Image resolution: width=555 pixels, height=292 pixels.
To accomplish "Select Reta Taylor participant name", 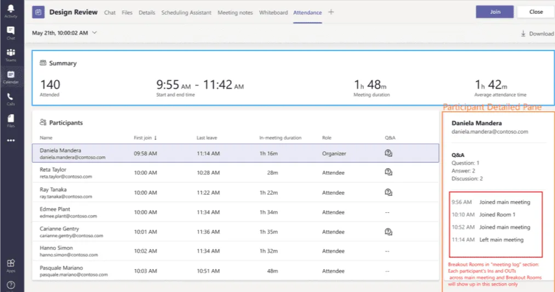I will tap(53, 170).
